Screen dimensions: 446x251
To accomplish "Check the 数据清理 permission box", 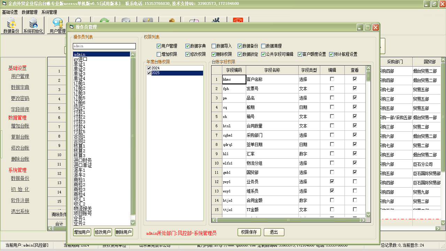I will tap(263, 46).
